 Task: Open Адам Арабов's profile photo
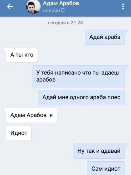pyautogui.click(x=33, y=7)
